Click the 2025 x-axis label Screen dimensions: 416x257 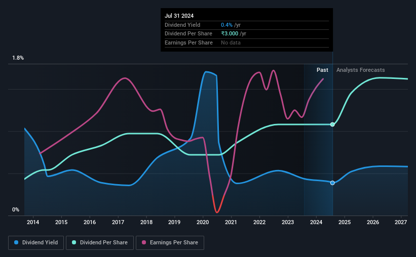(345, 222)
